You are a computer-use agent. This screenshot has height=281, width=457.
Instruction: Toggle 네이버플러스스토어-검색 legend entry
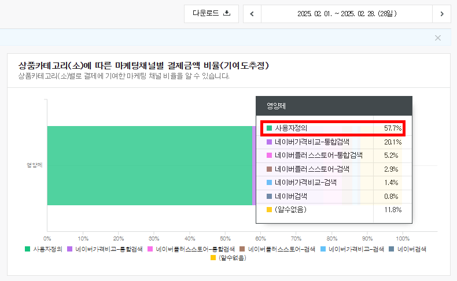(x=277, y=249)
